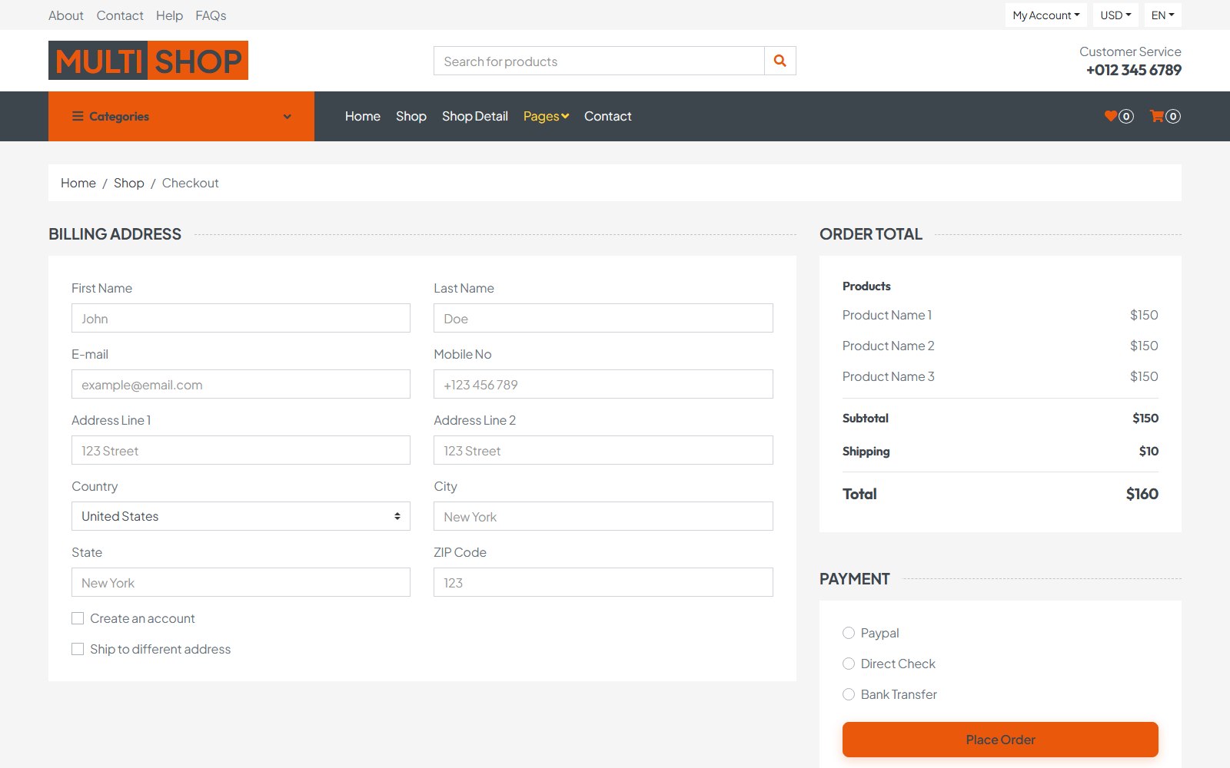Focus the Search for products field
This screenshot has width=1230, height=768.
point(599,61)
